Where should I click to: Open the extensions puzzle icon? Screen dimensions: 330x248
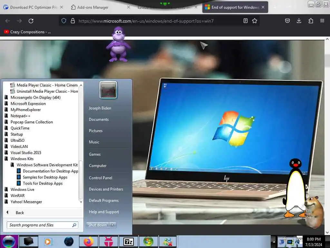(x=311, y=21)
